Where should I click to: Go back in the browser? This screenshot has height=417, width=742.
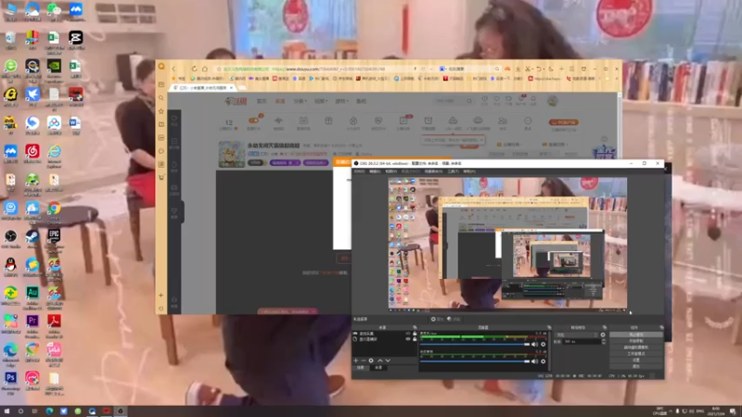click(173, 69)
